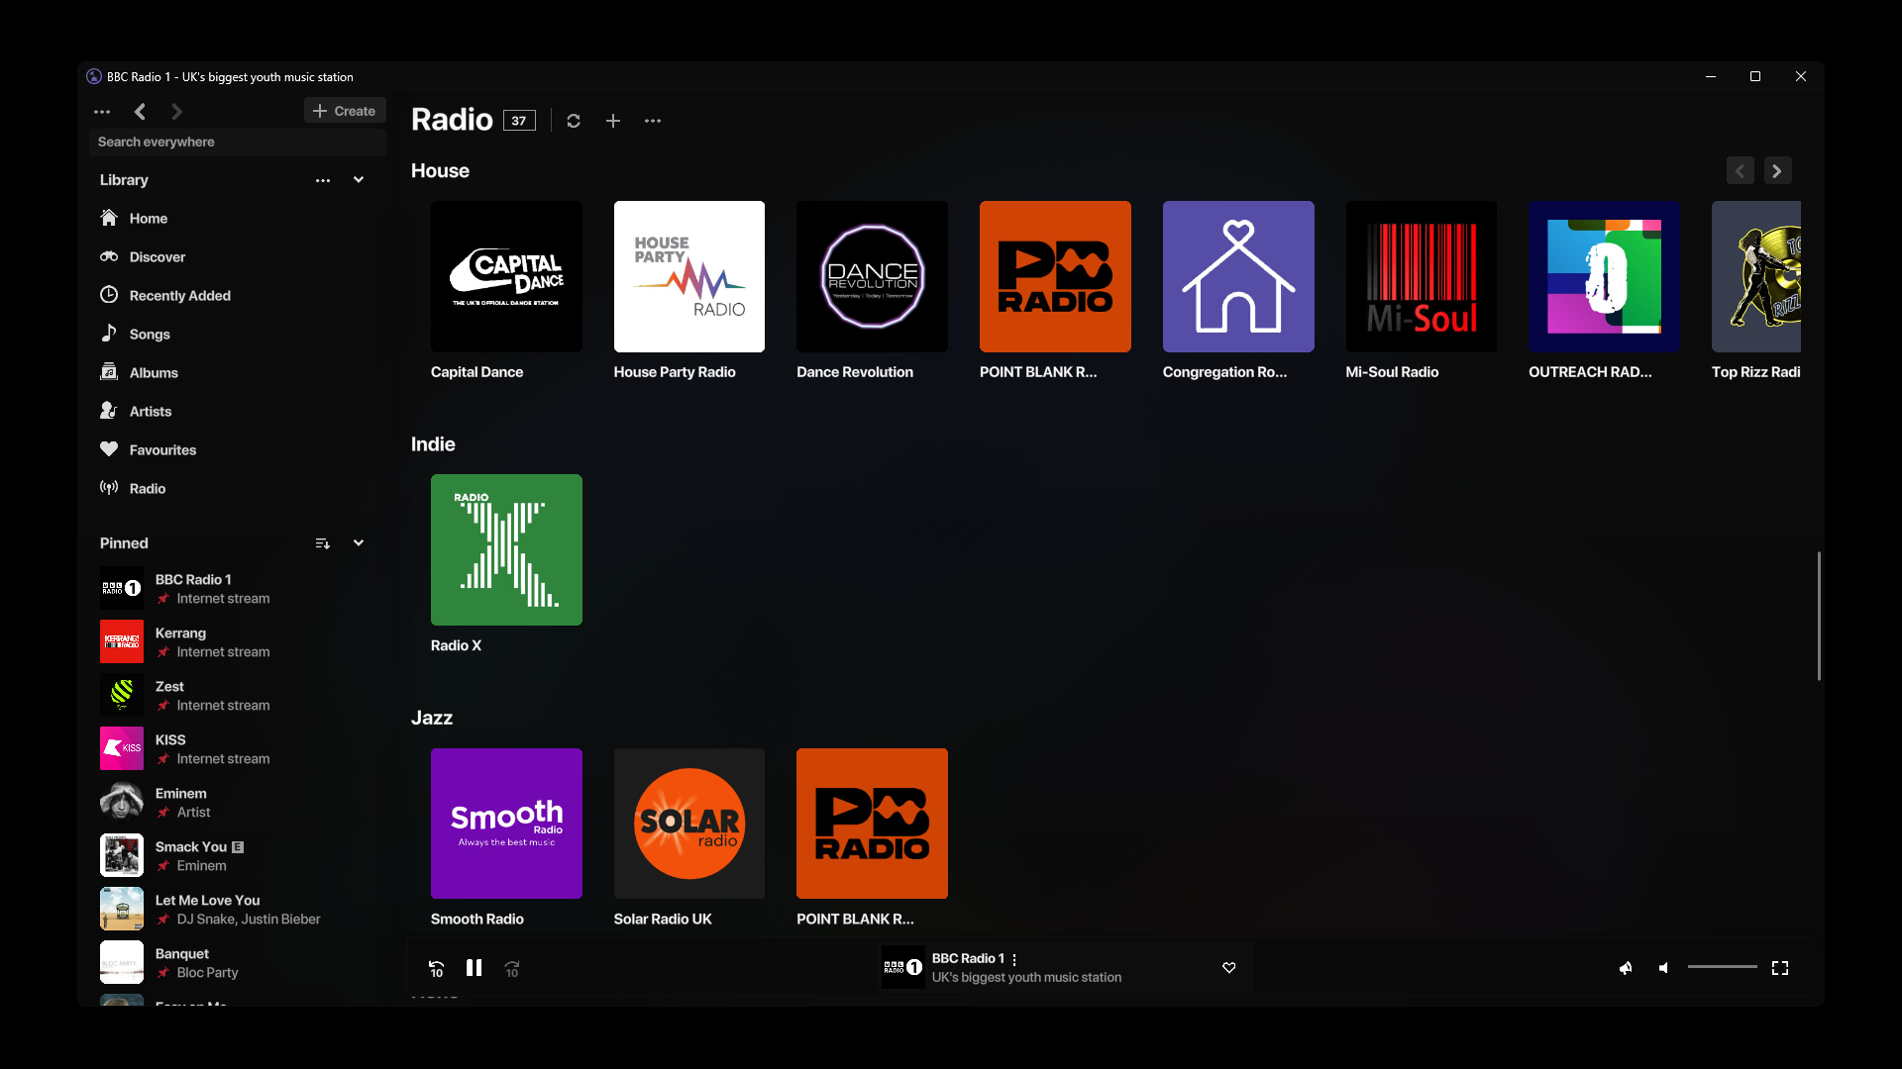Open Radio page more options menu
1902x1069 pixels.
[653, 121]
